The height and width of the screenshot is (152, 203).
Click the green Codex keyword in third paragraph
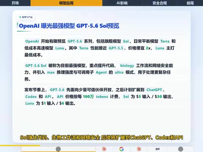(x=31, y=97)
